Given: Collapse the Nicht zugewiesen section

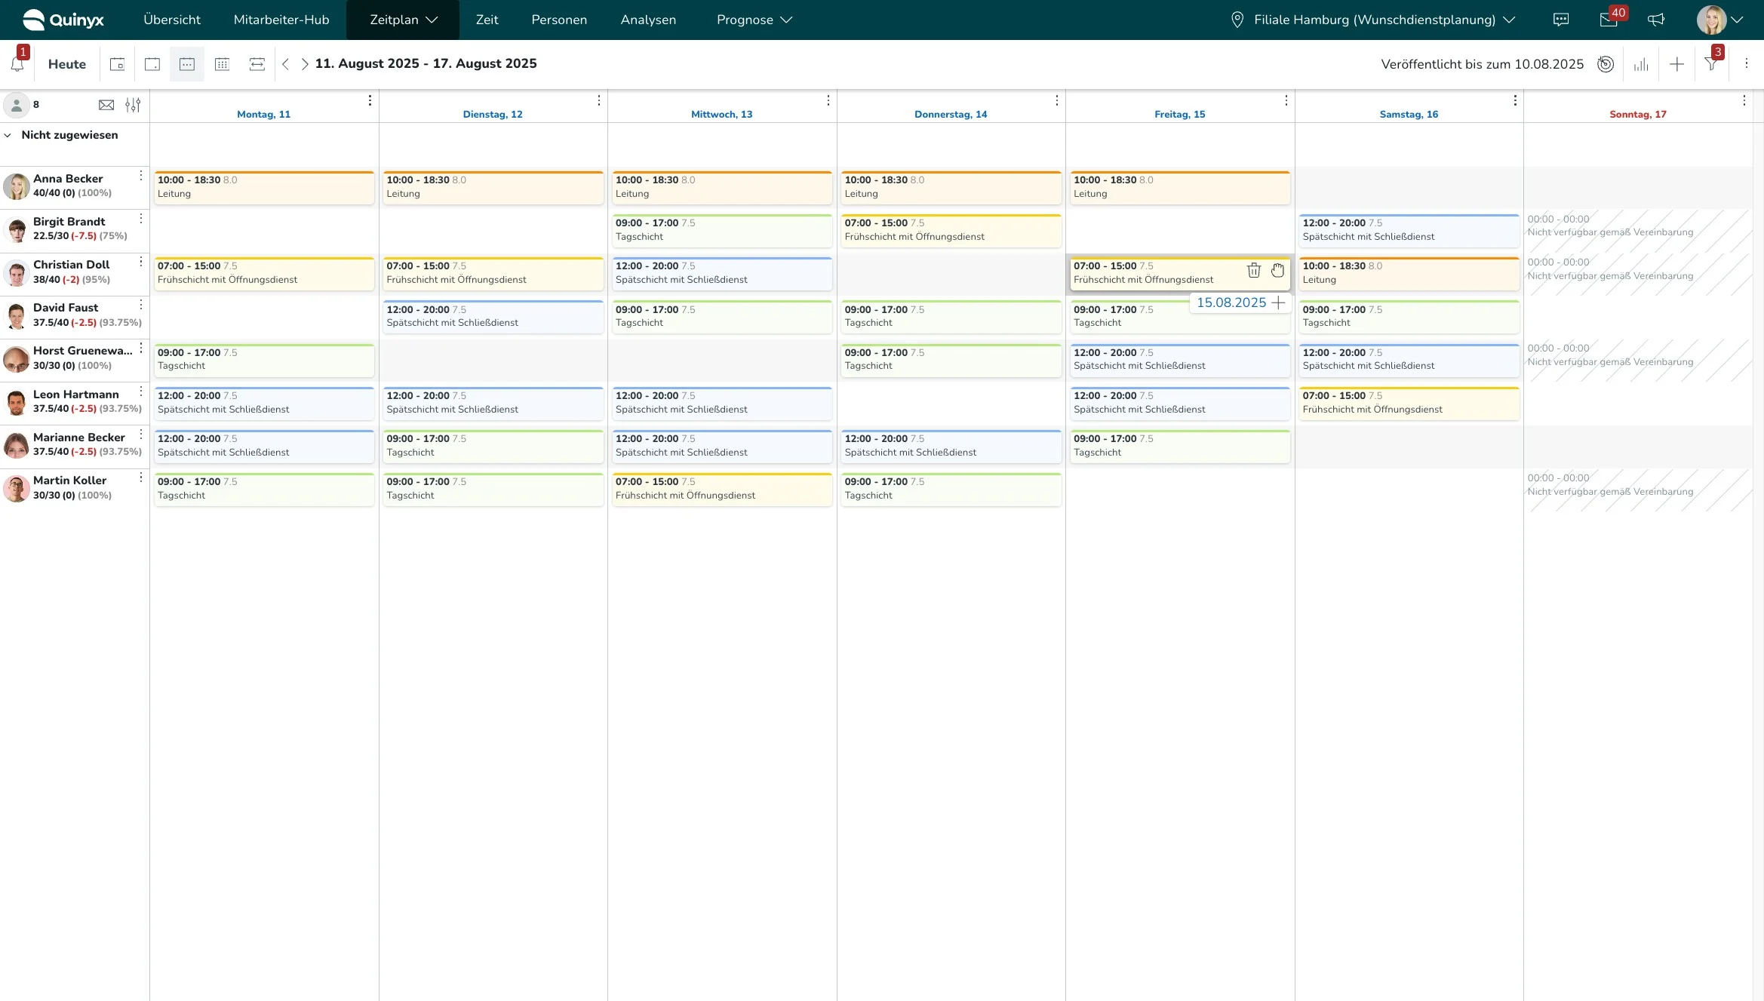Looking at the screenshot, I should pyautogui.click(x=8, y=135).
